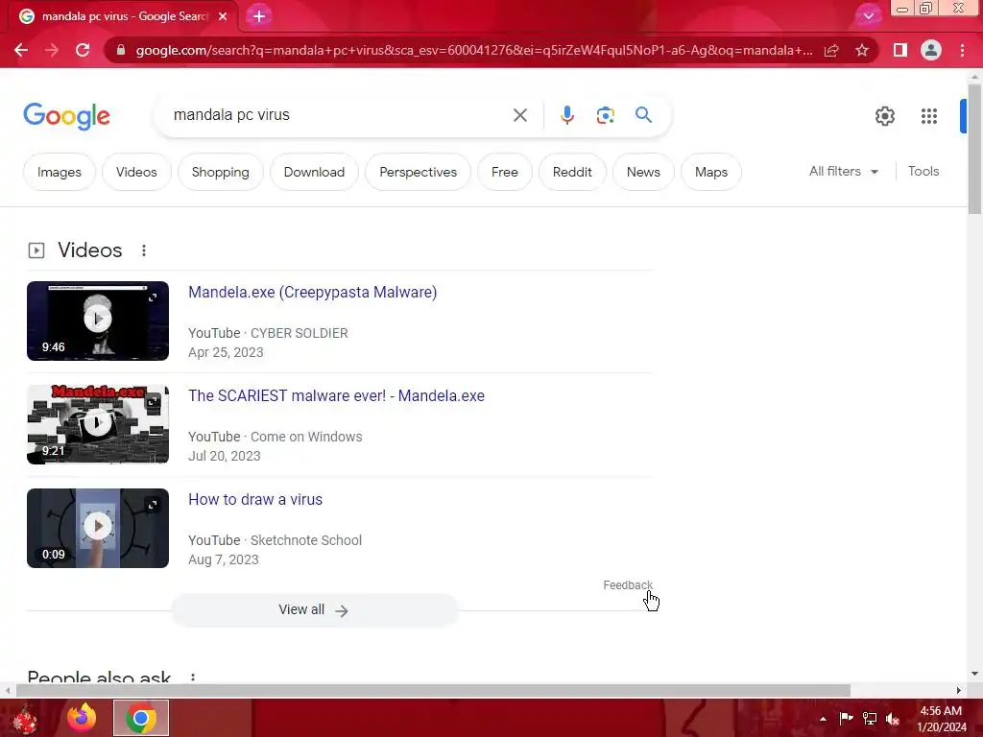The height and width of the screenshot is (737, 983).
Task: Switch to the Videos filter
Action: pos(136,172)
